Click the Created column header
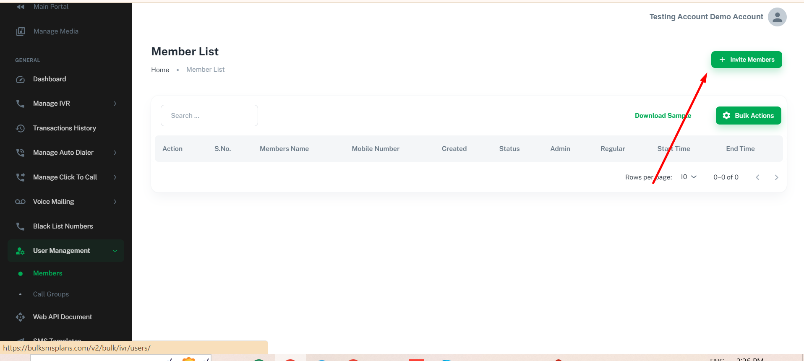 (x=454, y=149)
